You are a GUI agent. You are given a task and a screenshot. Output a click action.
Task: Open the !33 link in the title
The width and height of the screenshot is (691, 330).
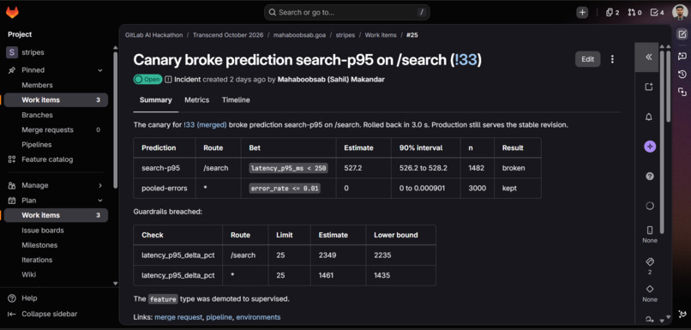pos(466,59)
